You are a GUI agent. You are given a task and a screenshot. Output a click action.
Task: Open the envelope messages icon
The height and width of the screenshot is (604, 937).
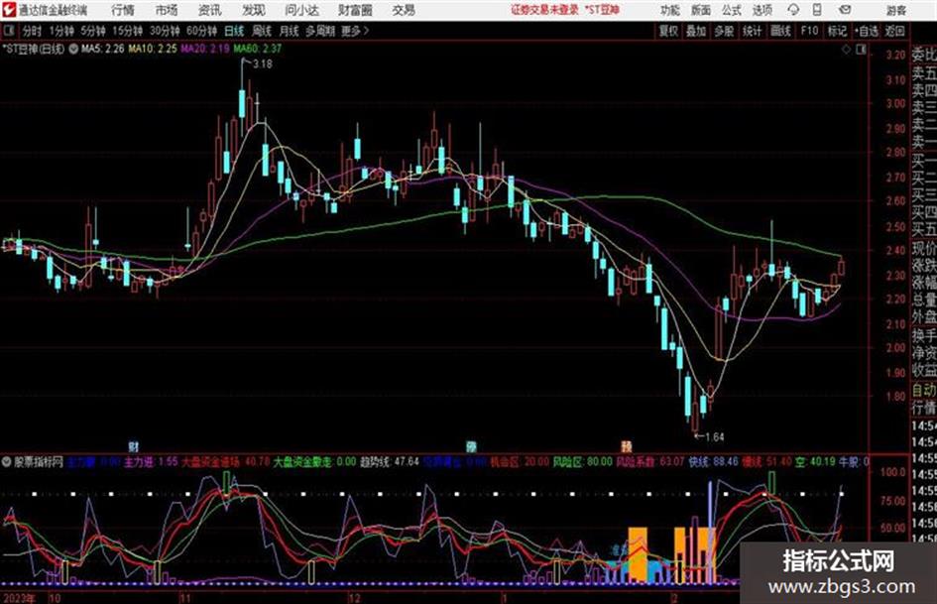tap(845, 10)
